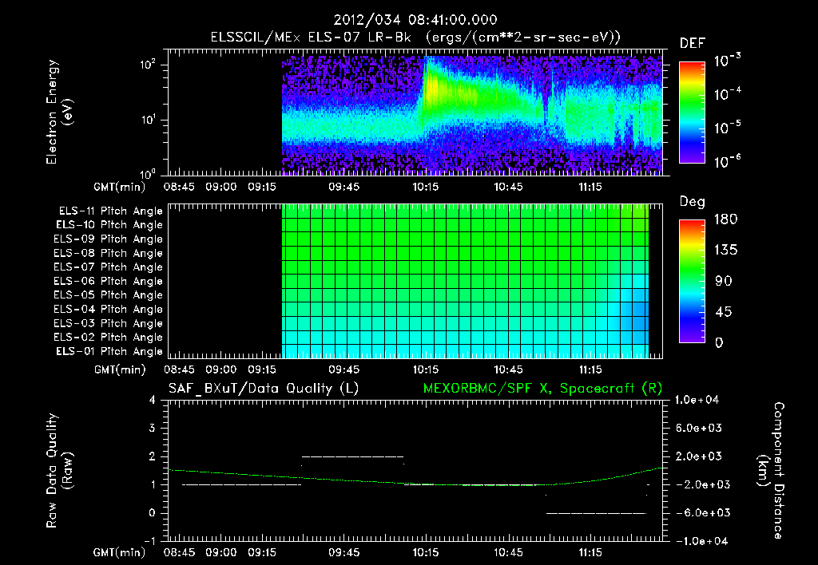Click the Electron Energy (eV) axis label

pos(59,112)
